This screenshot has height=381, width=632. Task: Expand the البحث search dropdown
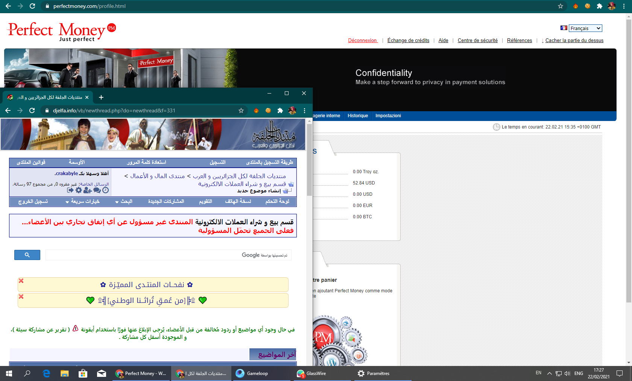(x=124, y=201)
